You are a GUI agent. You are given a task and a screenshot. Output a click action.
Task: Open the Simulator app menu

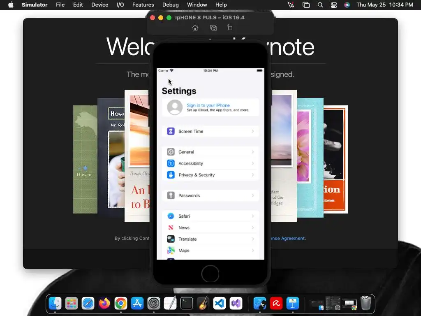pos(35,5)
